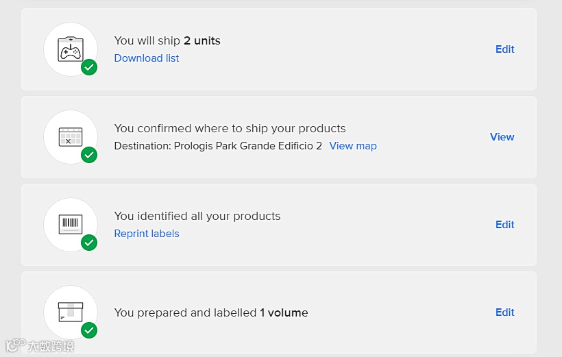Click the "You identified all your products" heading
Viewport: 562px width, 357px height.
[197, 217]
